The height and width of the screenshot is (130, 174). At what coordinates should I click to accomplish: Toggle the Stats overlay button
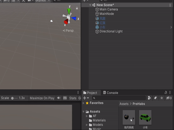point(73,98)
